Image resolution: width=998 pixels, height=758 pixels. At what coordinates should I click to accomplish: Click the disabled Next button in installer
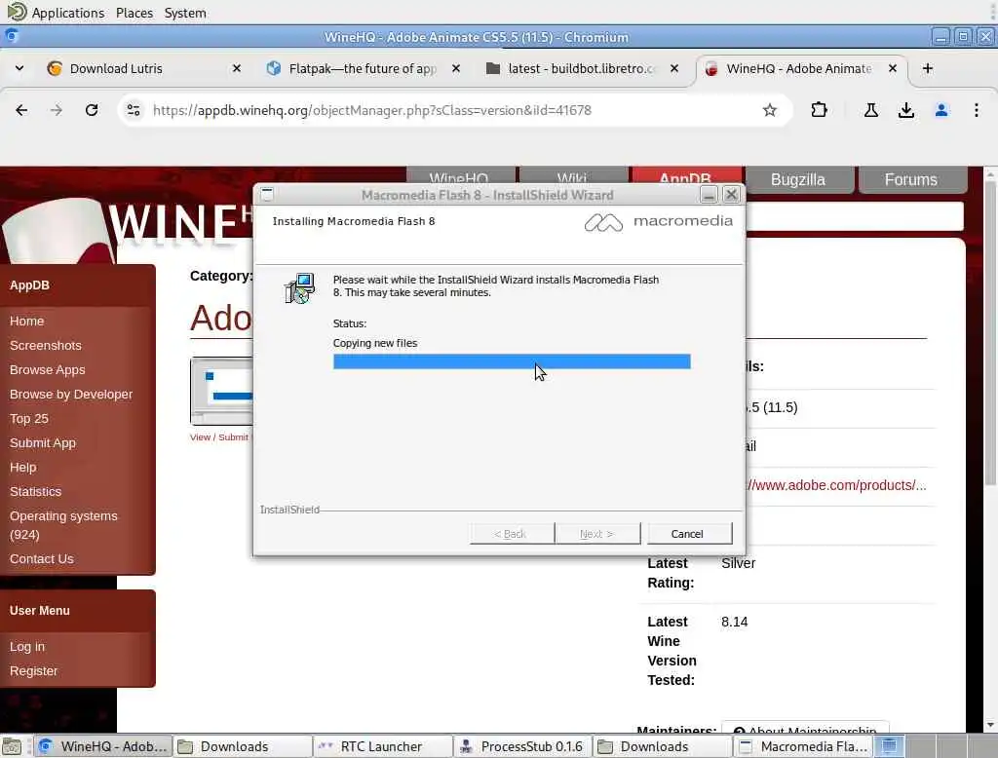pyautogui.click(x=597, y=533)
